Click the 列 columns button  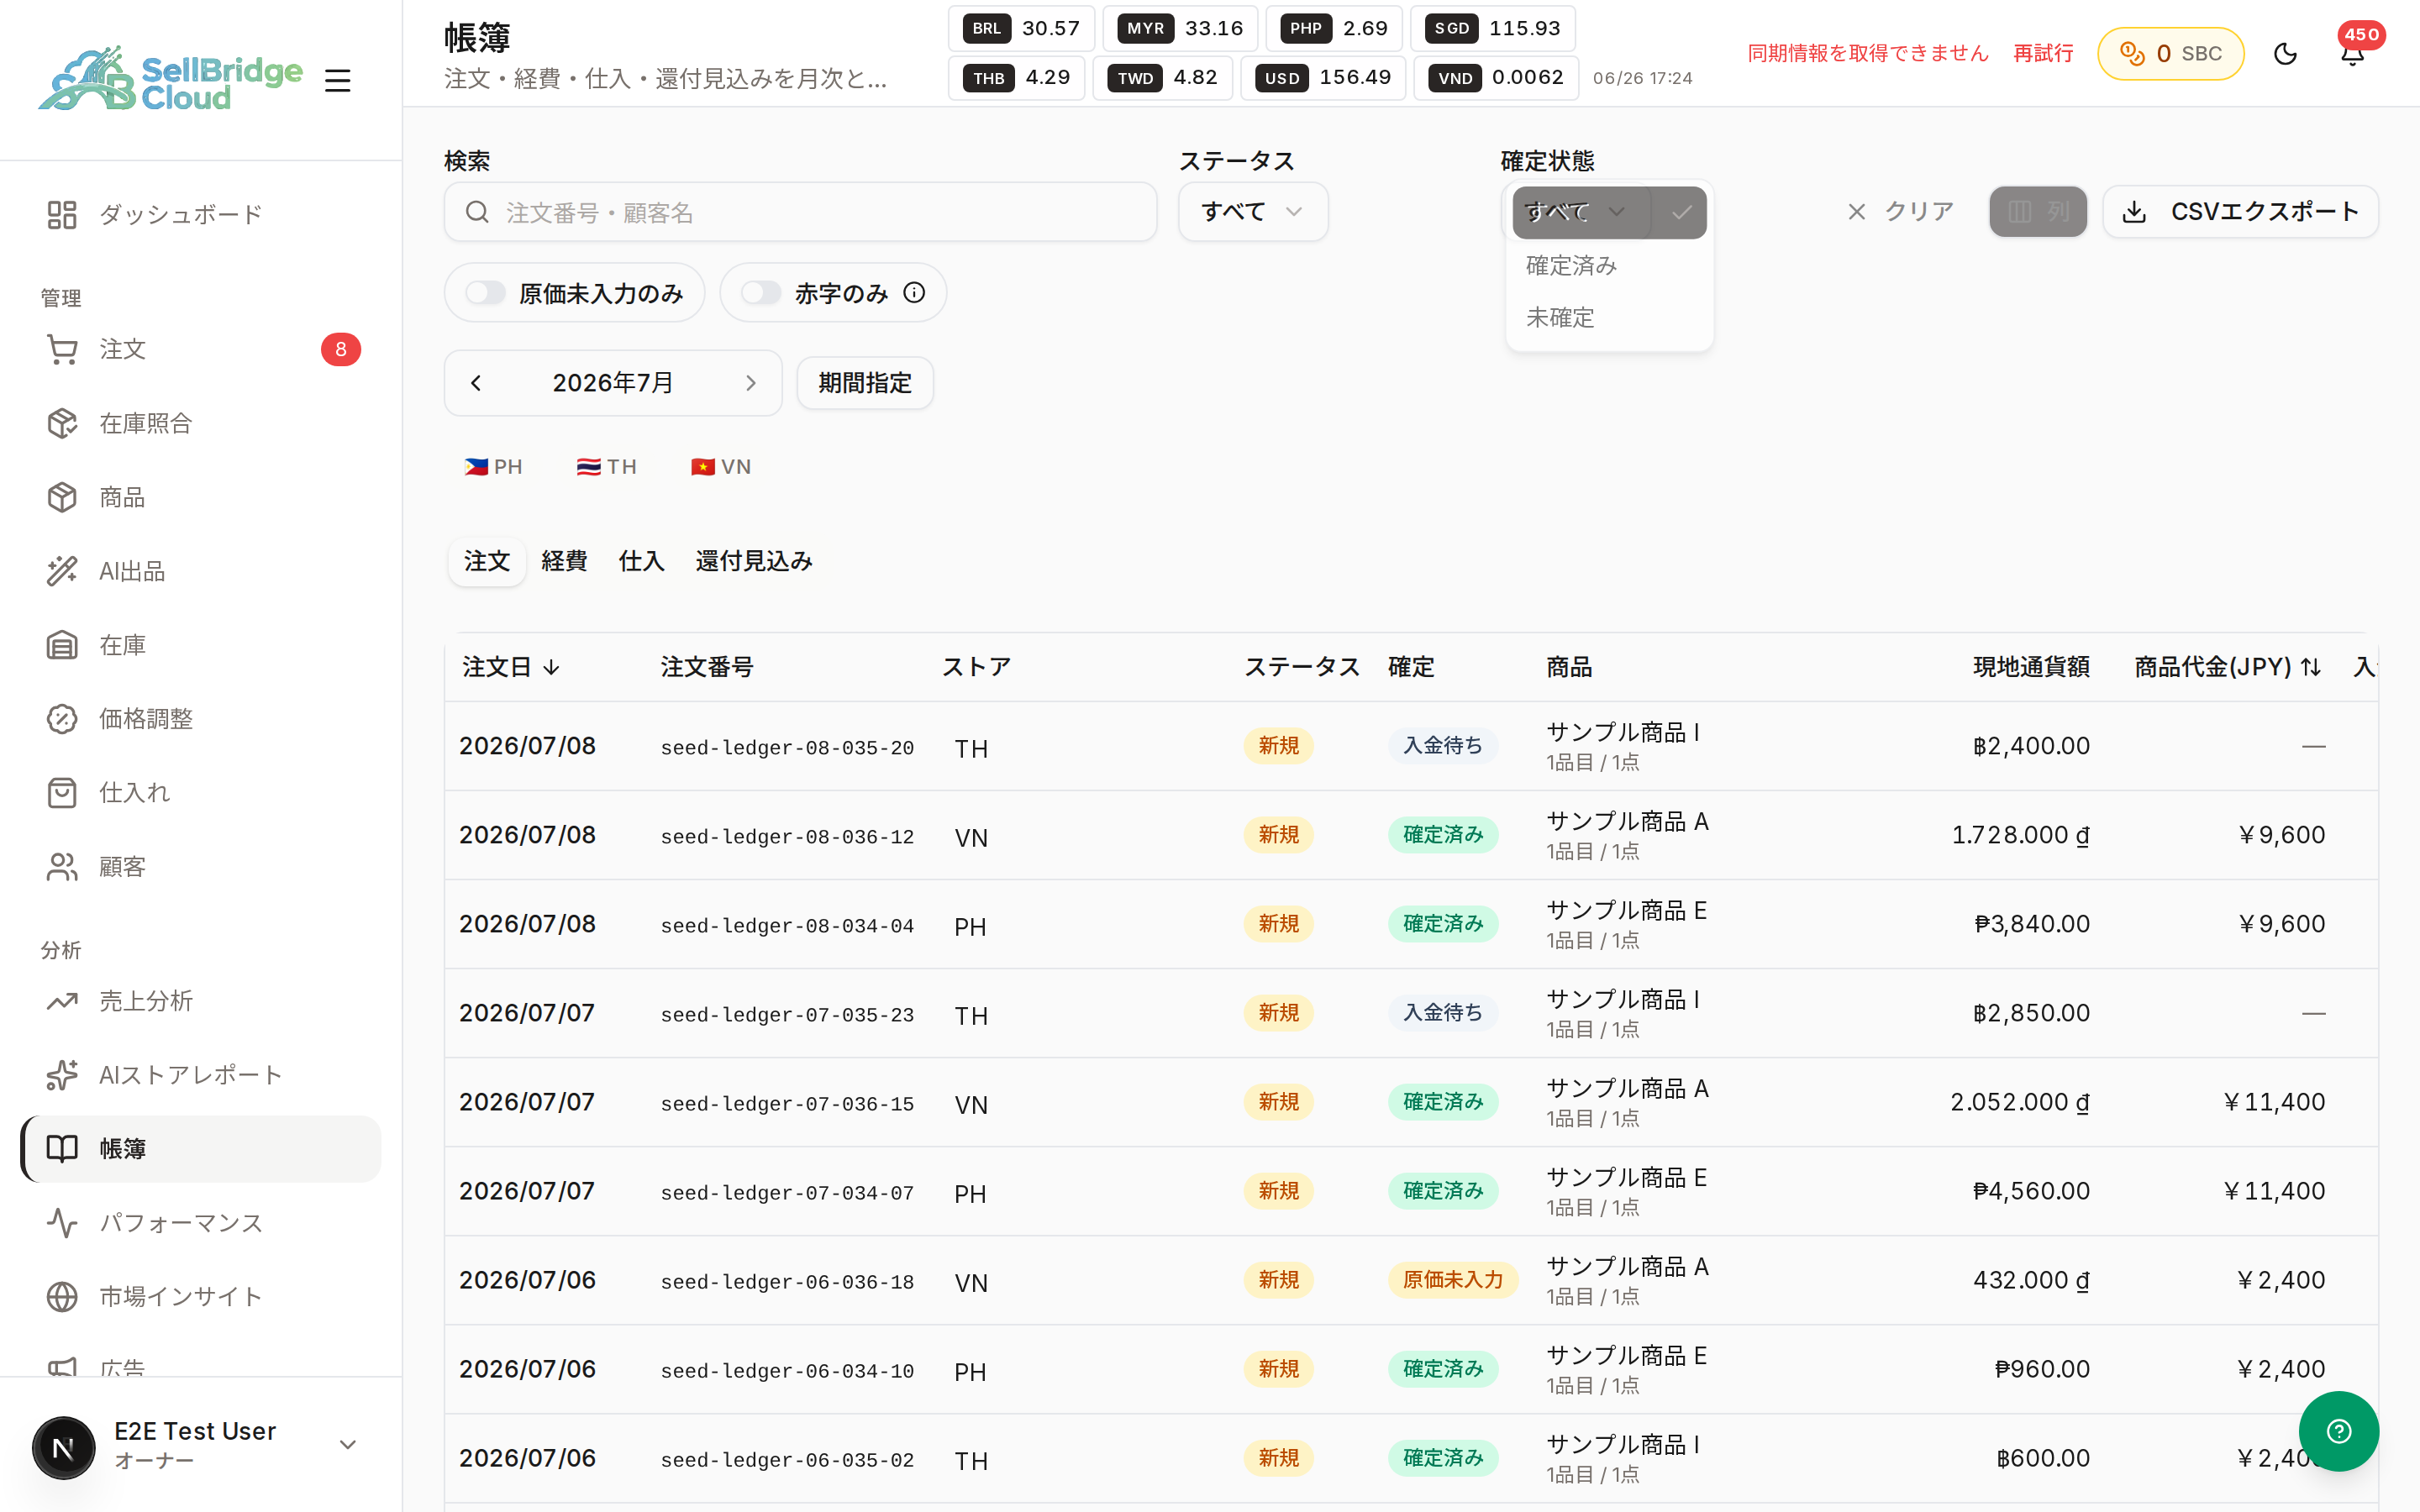click(x=2038, y=211)
